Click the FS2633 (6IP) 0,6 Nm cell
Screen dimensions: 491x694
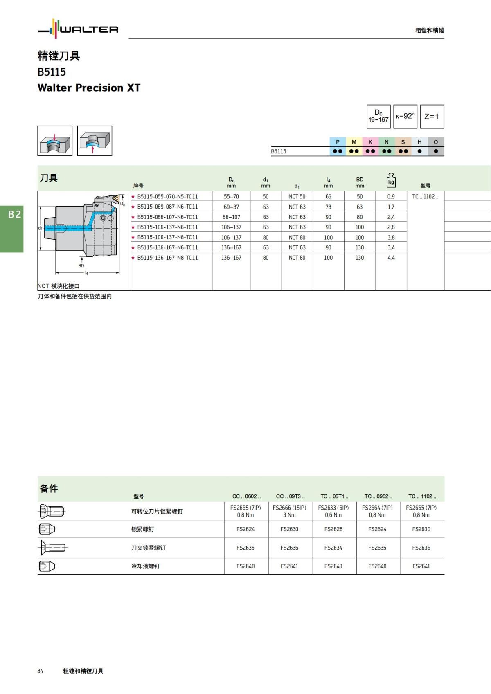click(333, 511)
